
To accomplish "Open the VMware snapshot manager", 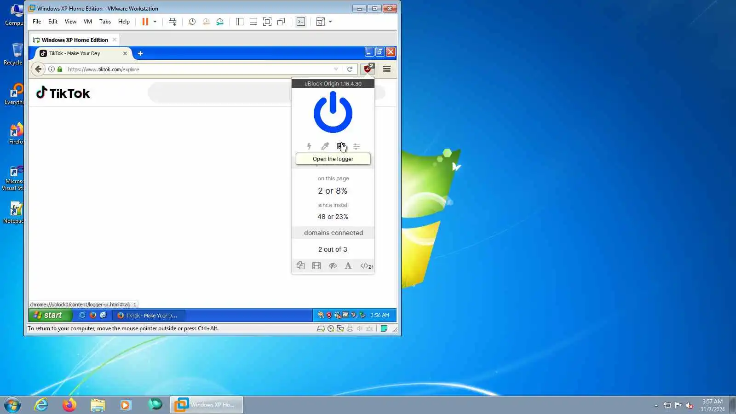I will coord(220,22).
